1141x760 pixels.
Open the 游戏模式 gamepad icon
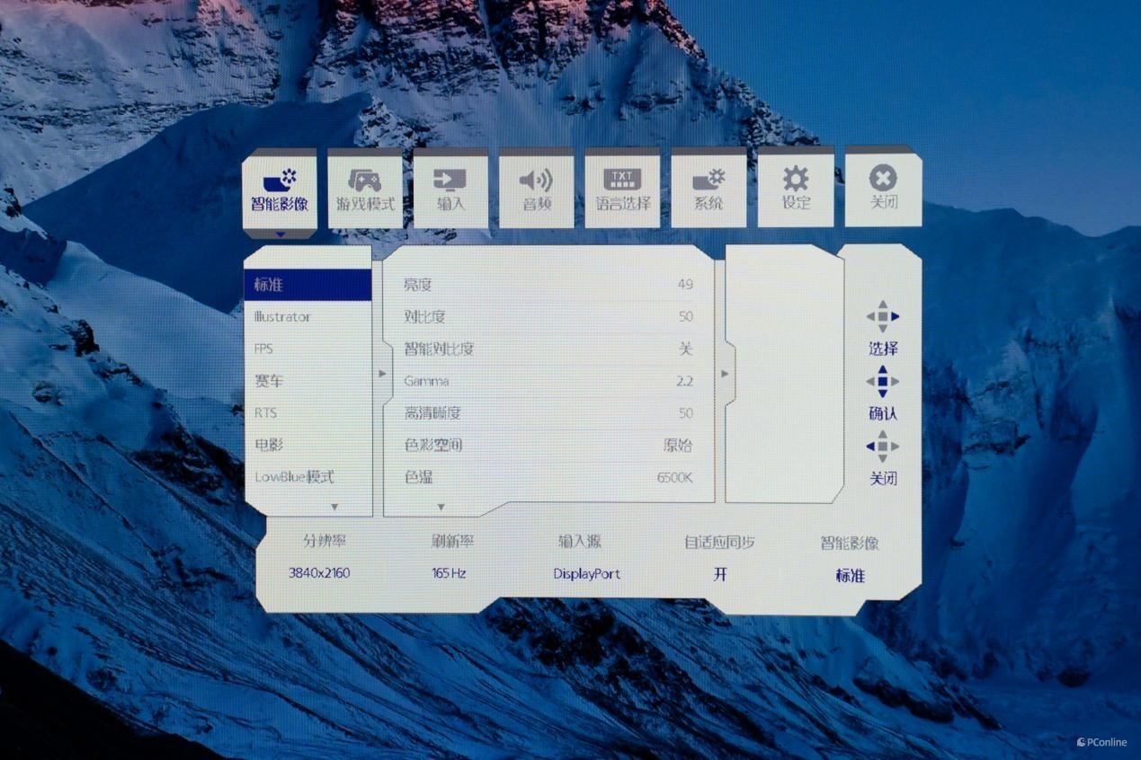[x=365, y=180]
